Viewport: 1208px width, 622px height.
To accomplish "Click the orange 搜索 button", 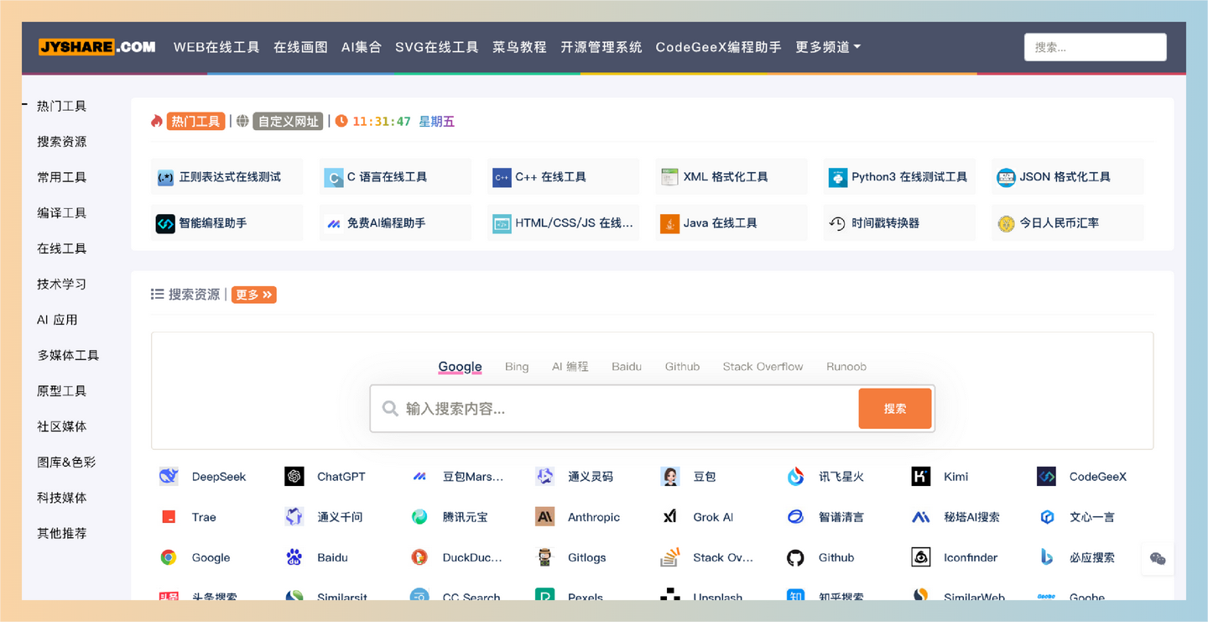I will [895, 409].
